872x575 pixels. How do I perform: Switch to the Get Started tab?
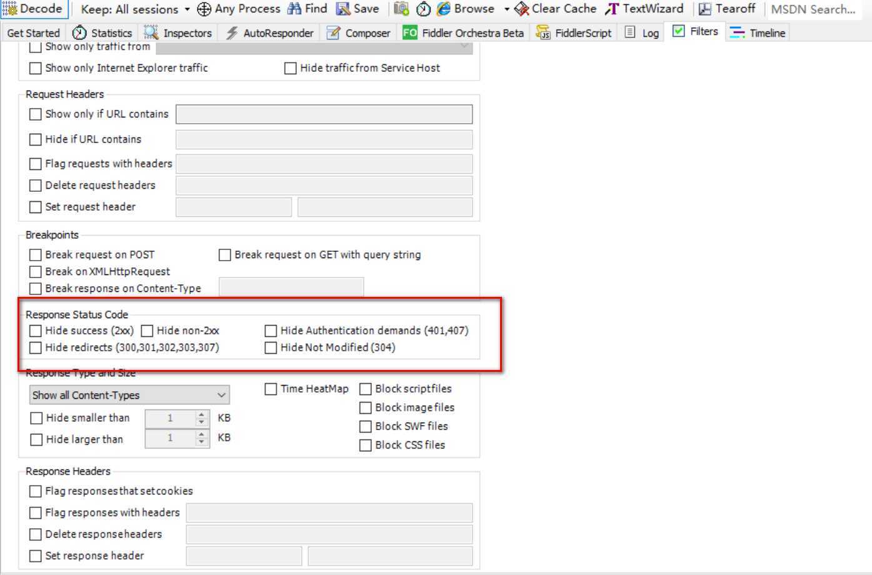pos(34,32)
